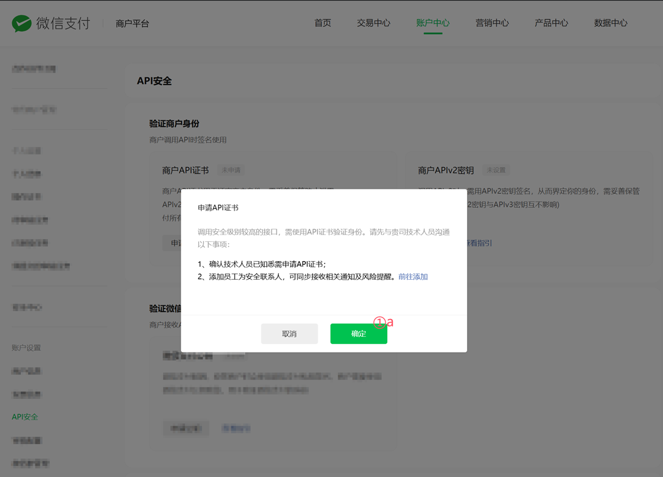This screenshot has height=477, width=663.
Task: Go to the 首页 navigation tab
Action: (x=323, y=23)
